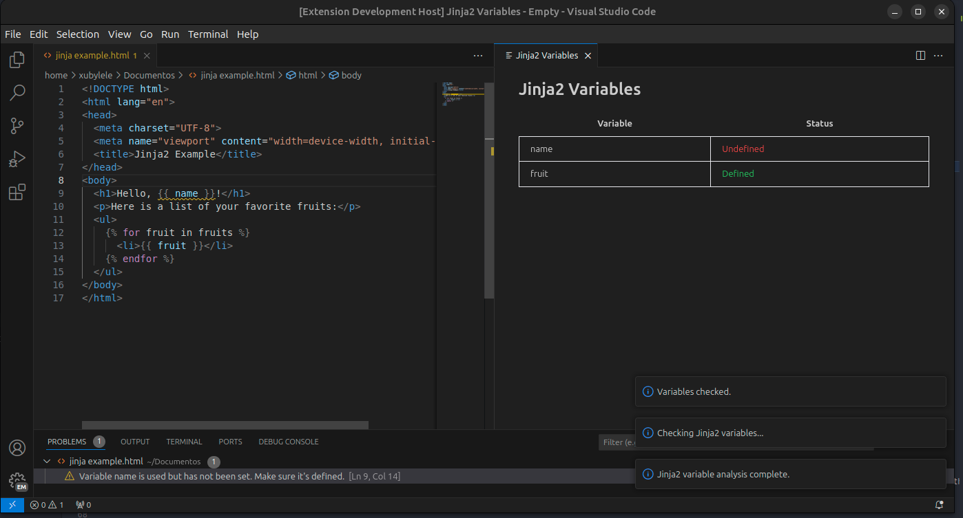Open the Manage gear icon
This screenshot has width=963, height=518.
17,481
